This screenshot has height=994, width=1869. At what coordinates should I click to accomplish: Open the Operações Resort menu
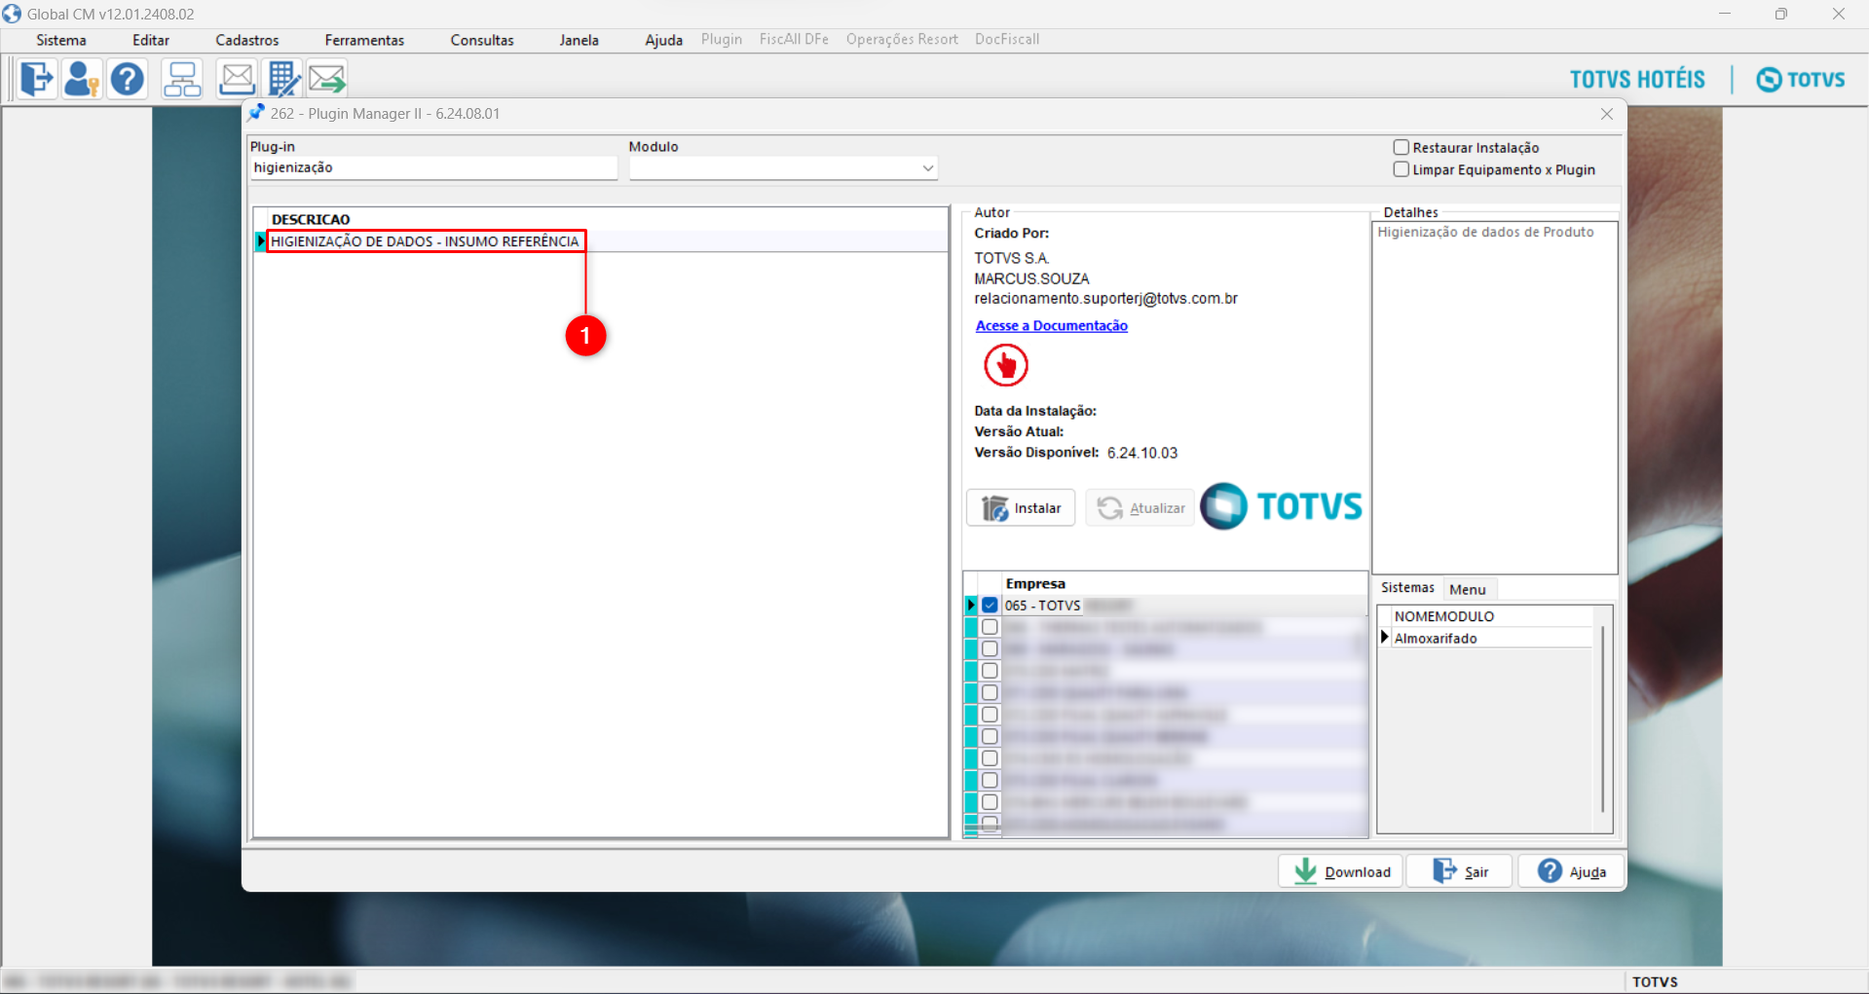902,40
